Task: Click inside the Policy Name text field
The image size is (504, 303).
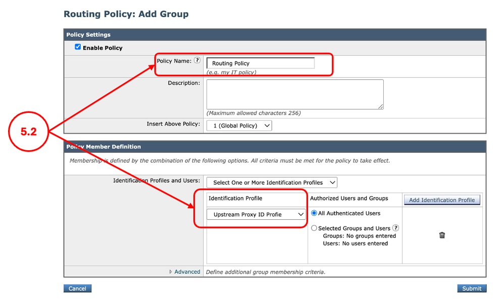Action: click(260, 63)
